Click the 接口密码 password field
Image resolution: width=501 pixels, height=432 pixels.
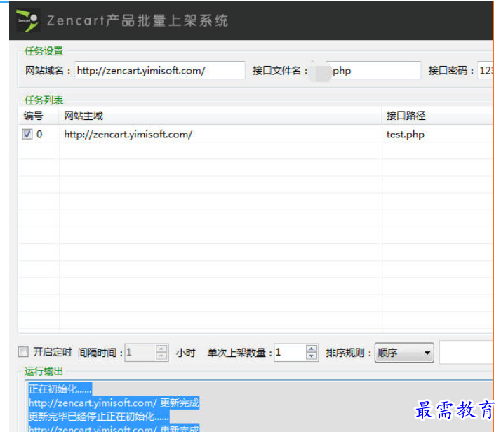point(486,70)
